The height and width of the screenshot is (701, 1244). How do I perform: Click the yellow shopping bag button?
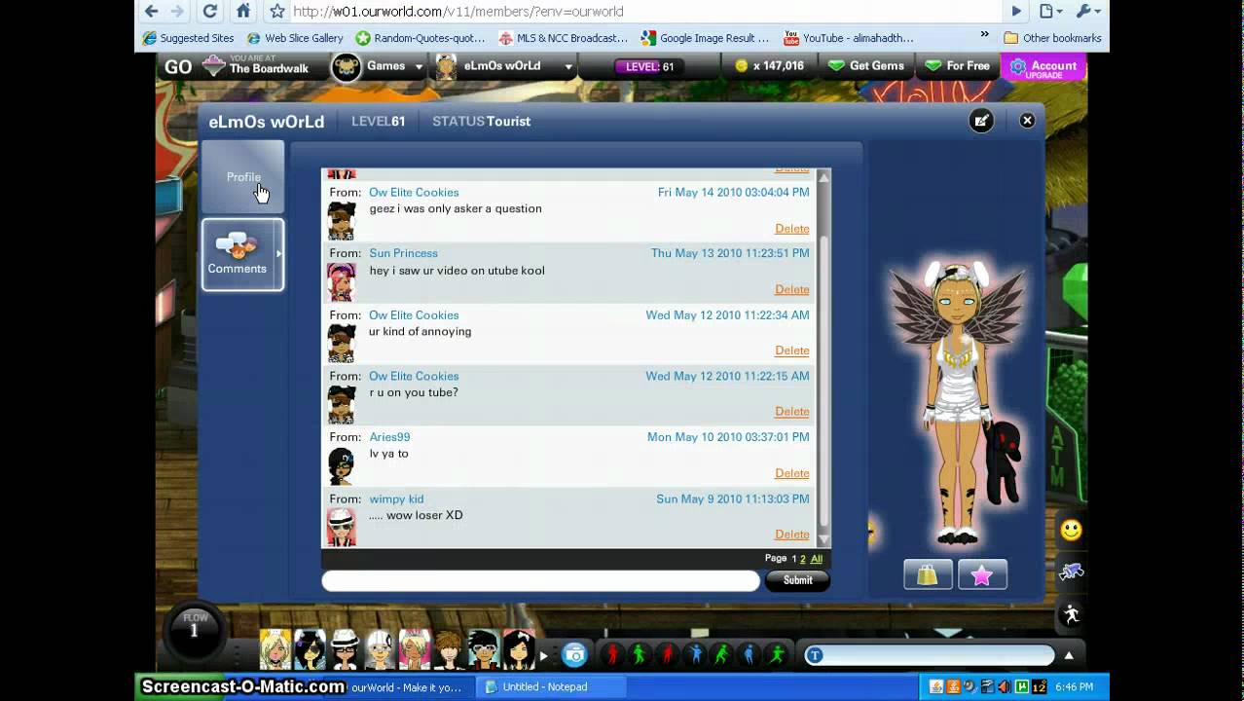click(928, 574)
